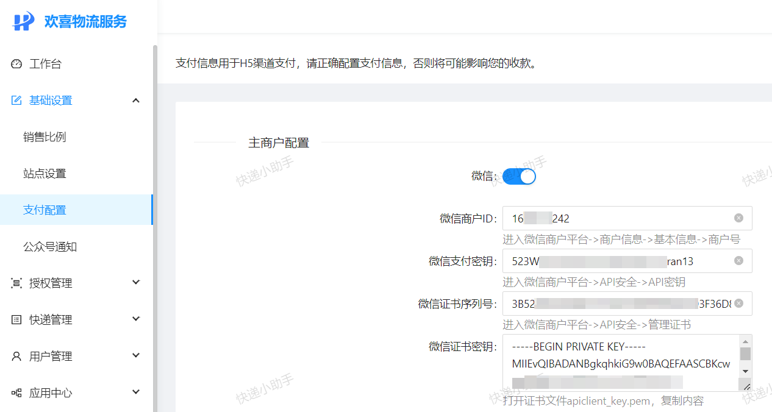This screenshot has height=412, width=772.
Task: Click the 用户管理 person icon
Action: (16, 357)
